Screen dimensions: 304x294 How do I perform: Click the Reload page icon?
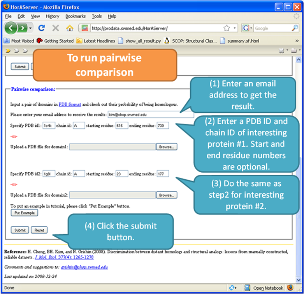tap(42, 28)
